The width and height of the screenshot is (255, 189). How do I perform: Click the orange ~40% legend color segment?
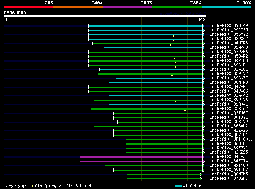pos(78,7)
